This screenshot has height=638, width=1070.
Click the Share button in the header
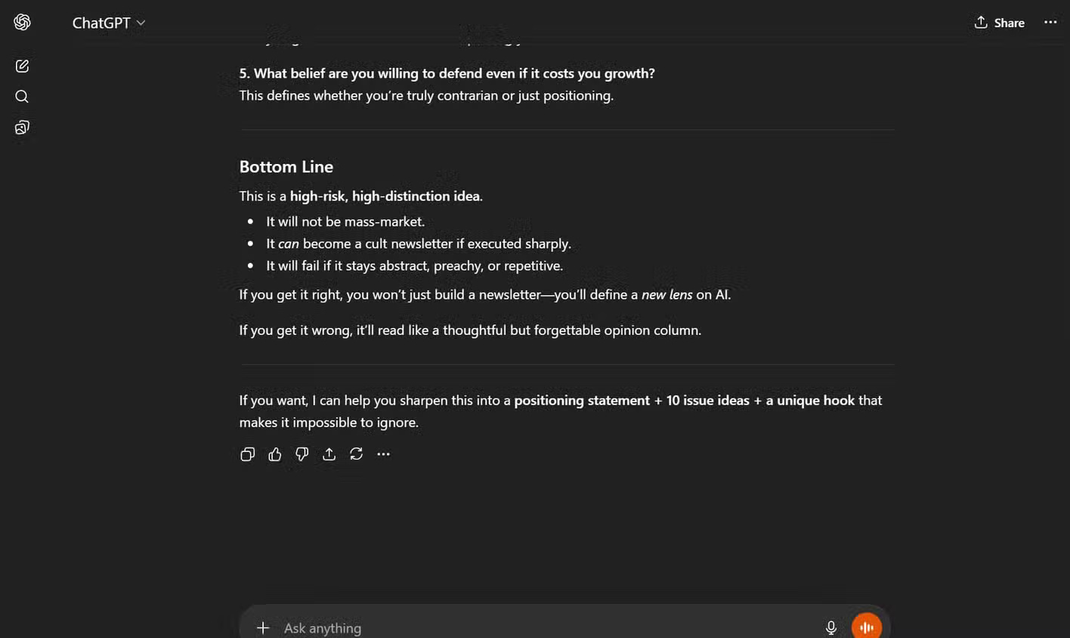(999, 23)
